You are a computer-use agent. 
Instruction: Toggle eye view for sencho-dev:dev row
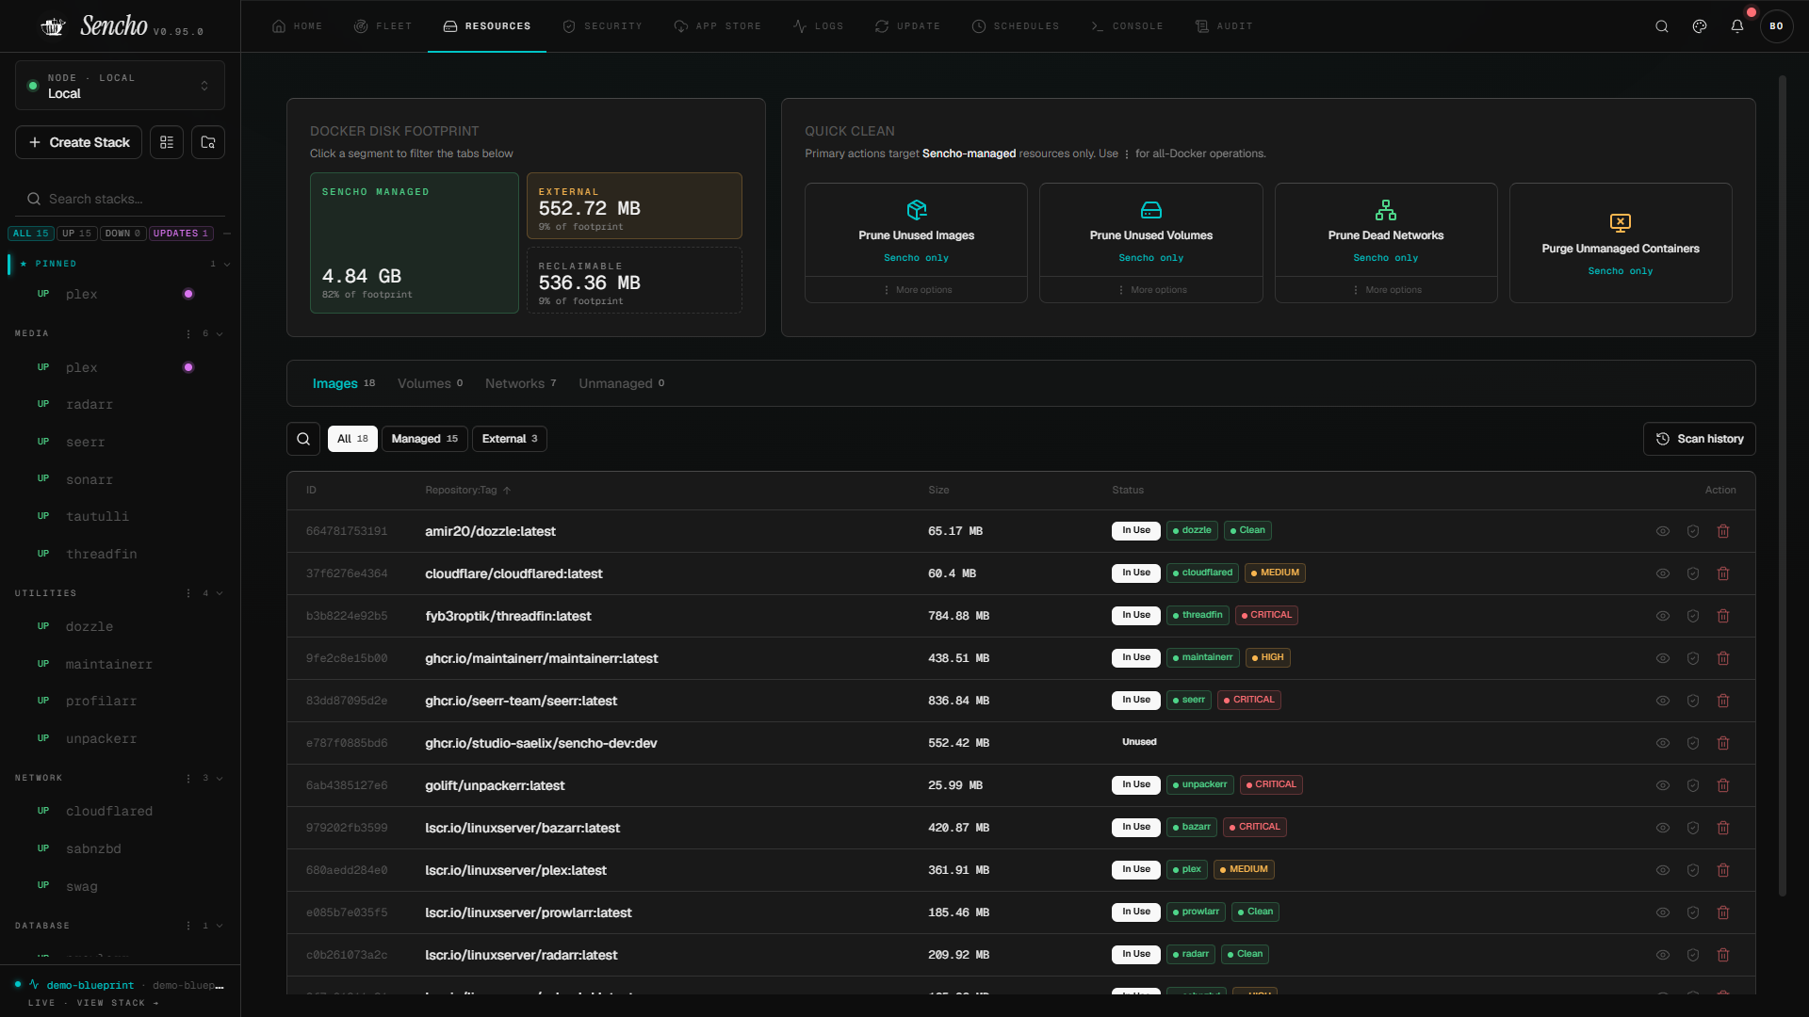[1663, 743]
